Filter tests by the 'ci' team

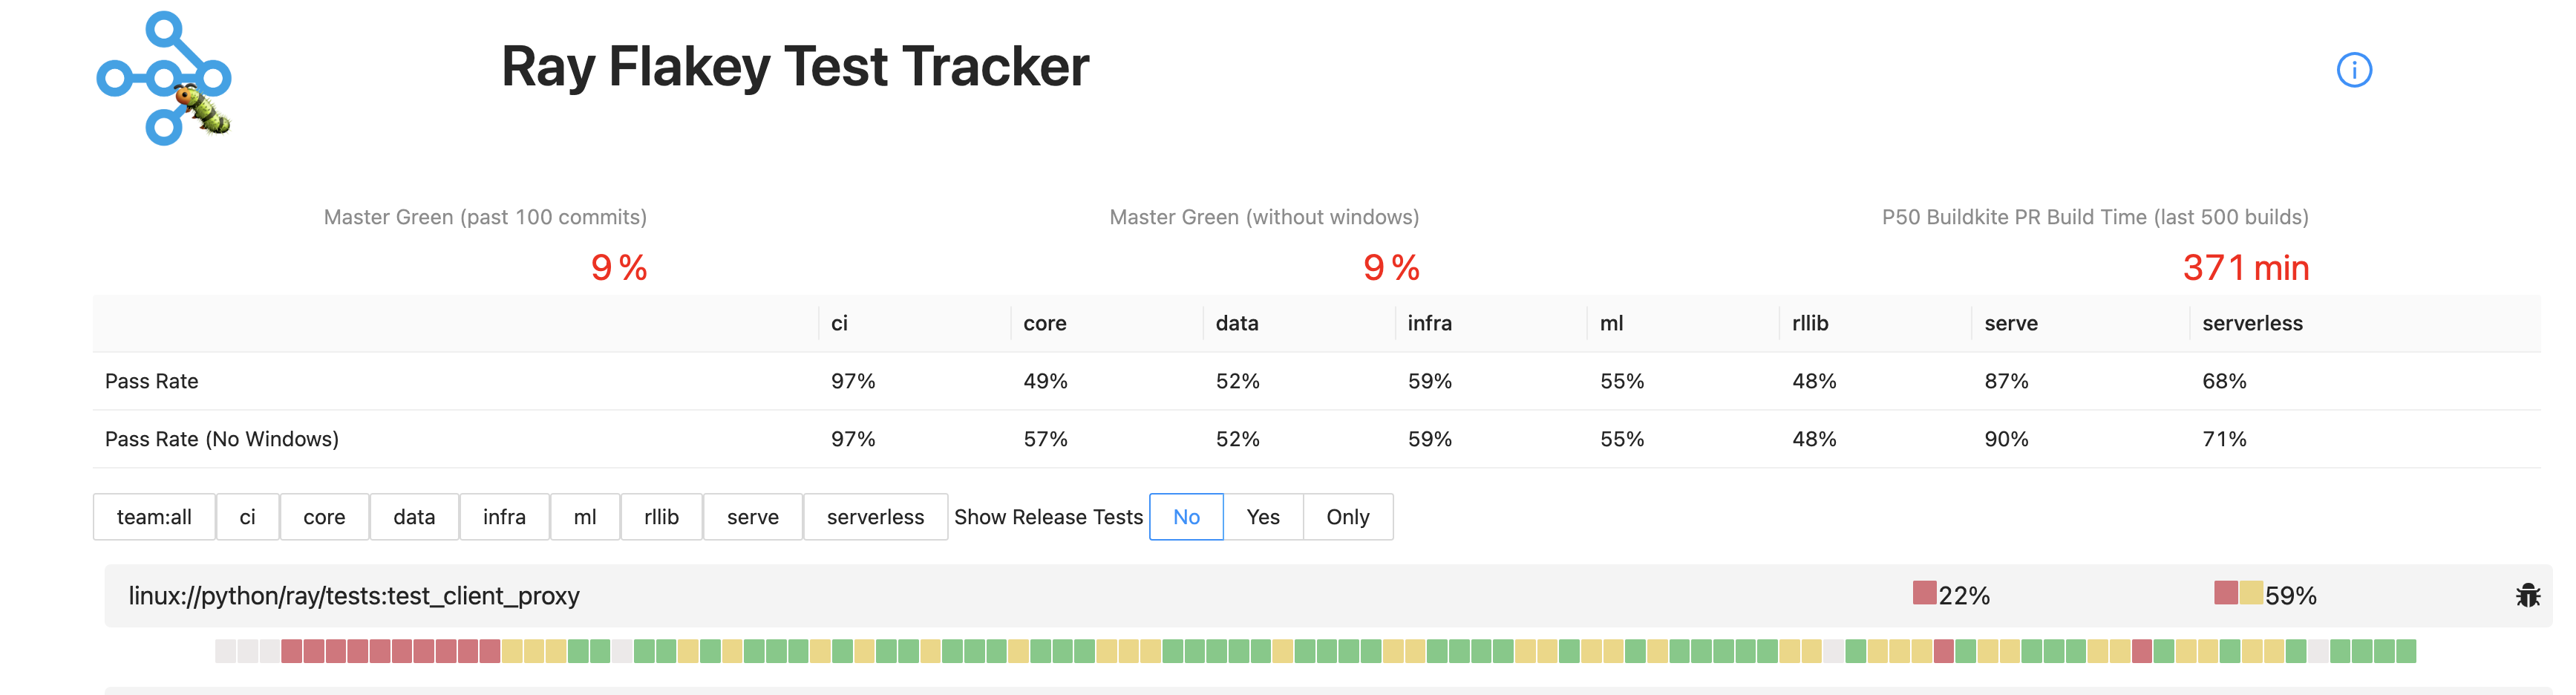click(x=247, y=517)
